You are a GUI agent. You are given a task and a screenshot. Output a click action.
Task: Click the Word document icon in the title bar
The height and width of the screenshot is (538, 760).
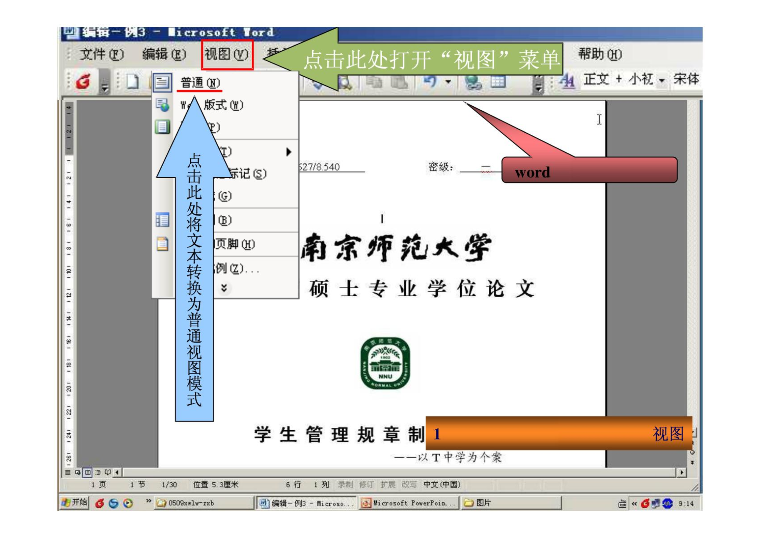click(70, 32)
